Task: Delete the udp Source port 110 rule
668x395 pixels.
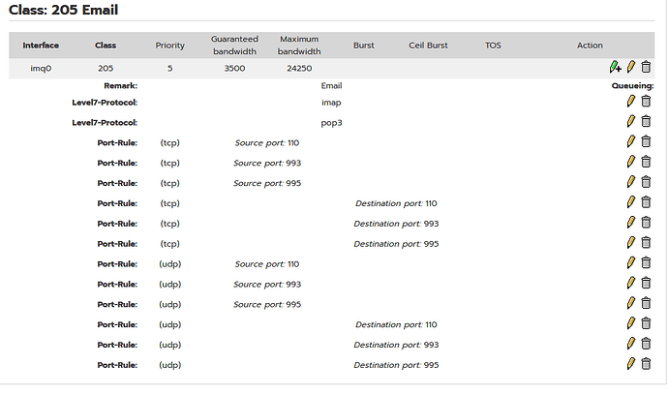Action: 647,263
